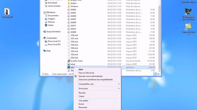Select the 0x0411 file name
Screen dimensions: 197x110
[73, 26]
